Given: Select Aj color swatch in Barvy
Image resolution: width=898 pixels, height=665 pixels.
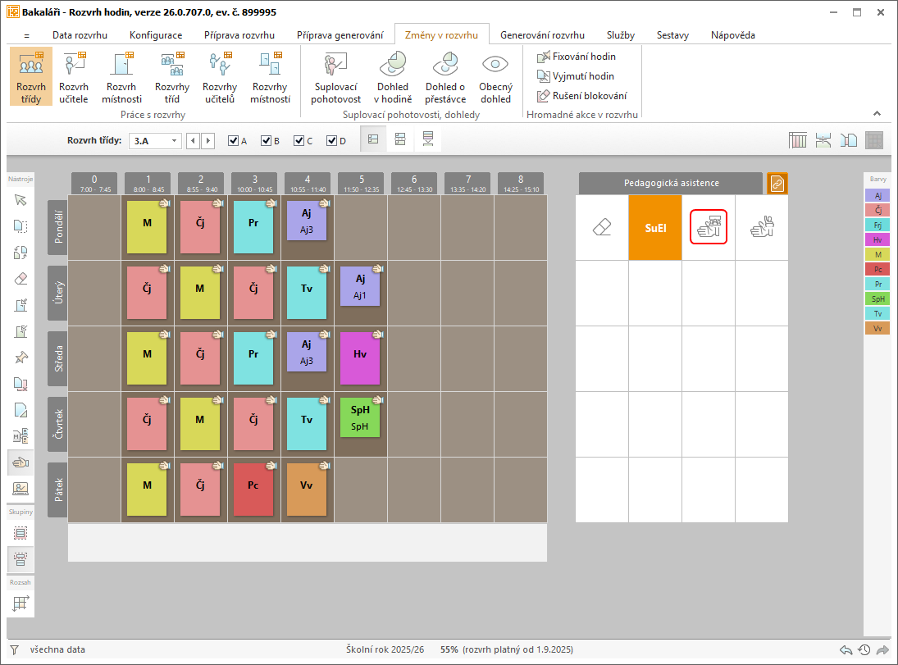Looking at the screenshot, I should click(877, 195).
